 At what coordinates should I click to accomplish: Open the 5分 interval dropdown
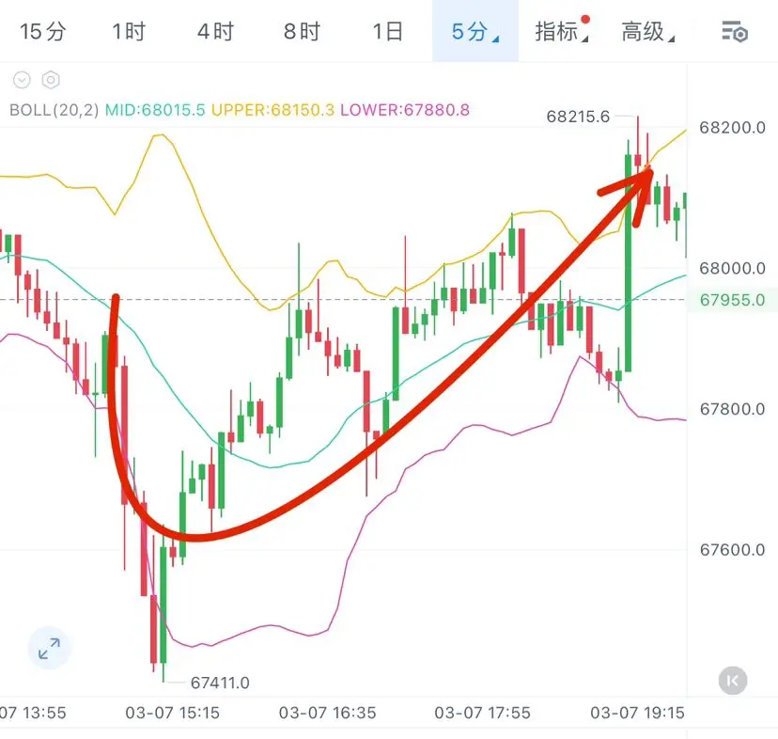click(x=475, y=31)
